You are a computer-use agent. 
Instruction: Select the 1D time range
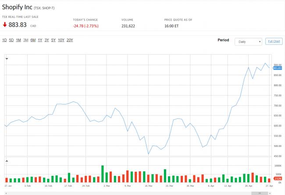(x=4, y=40)
